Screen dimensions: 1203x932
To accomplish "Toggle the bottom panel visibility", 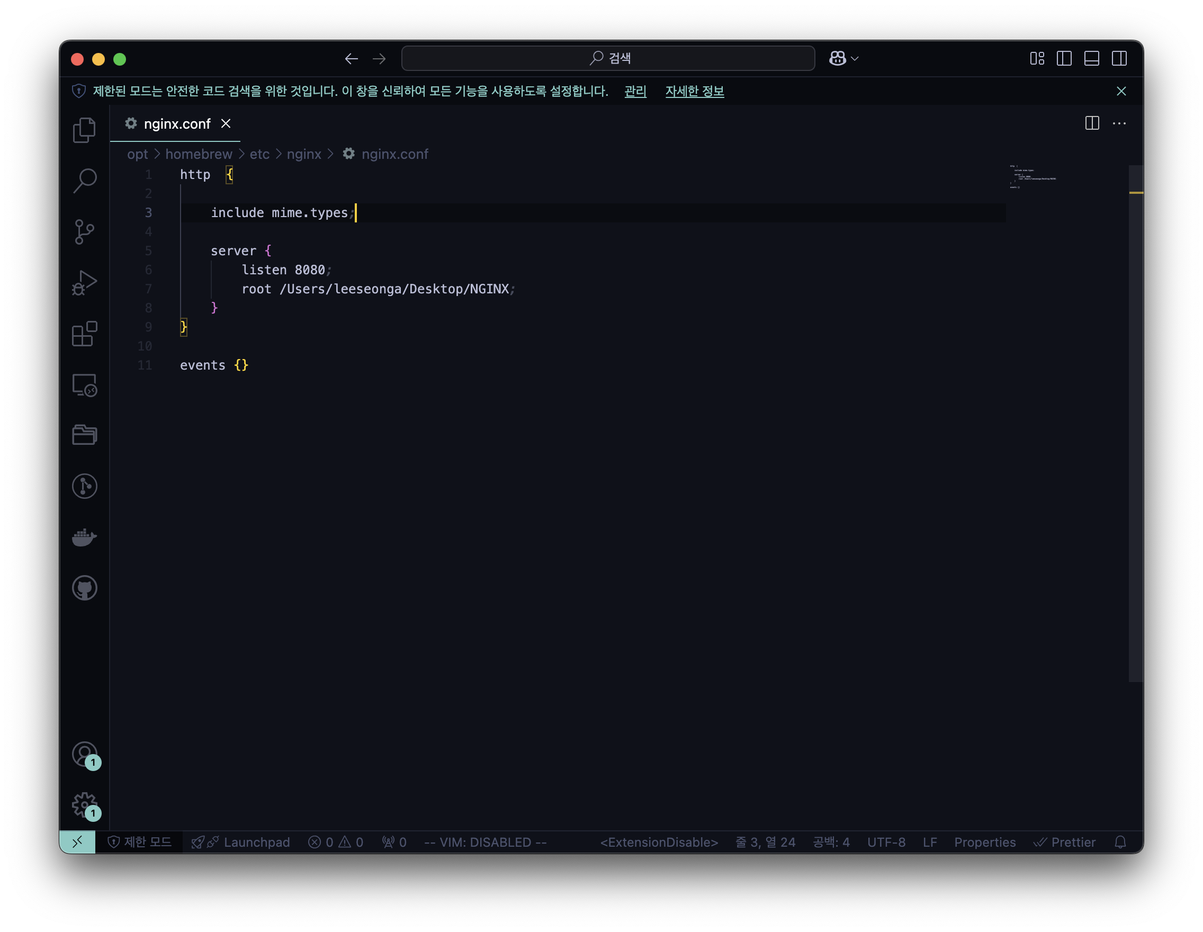I will [1091, 58].
